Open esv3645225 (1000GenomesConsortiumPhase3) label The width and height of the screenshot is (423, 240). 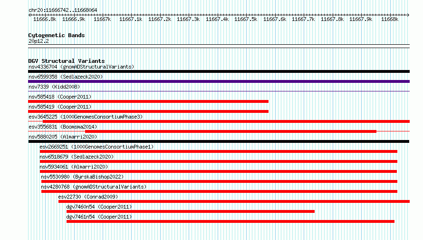coord(86,117)
